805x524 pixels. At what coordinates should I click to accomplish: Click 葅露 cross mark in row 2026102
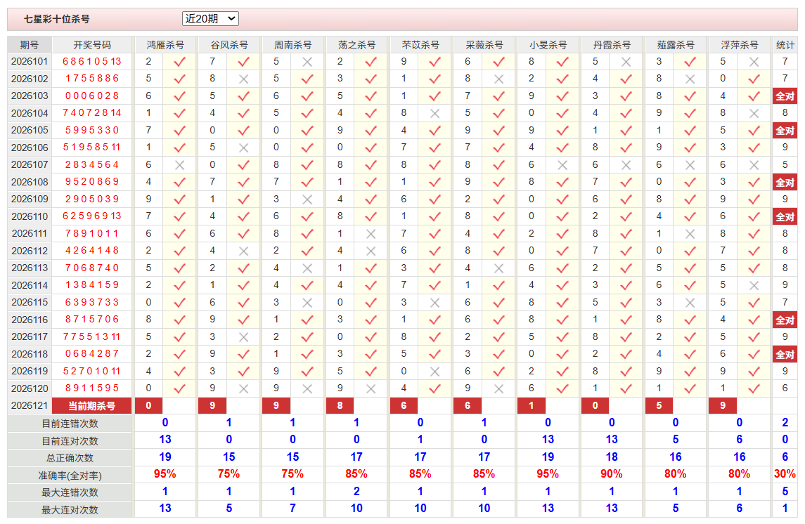(x=690, y=79)
